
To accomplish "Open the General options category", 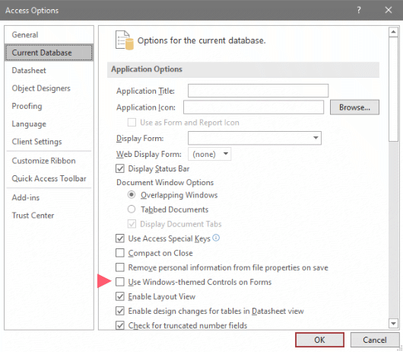I will click(x=49, y=34).
